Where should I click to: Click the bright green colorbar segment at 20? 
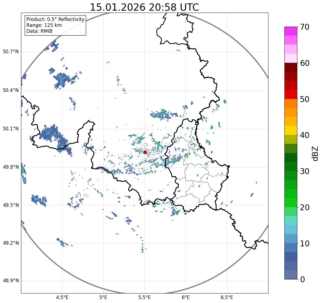(x=291, y=203)
